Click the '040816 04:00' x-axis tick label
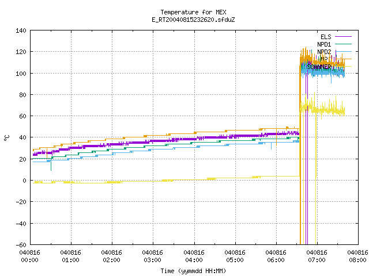The height and width of the screenshot is (276, 369). (x=194, y=256)
